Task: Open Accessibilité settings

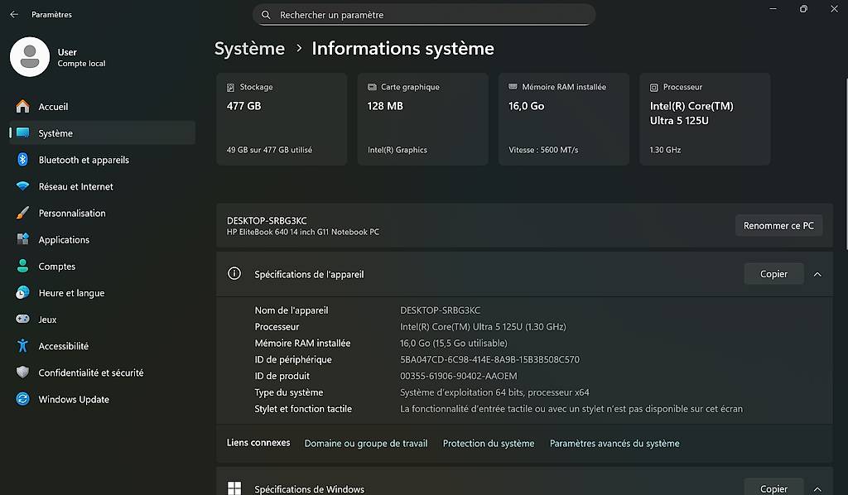Action: point(63,345)
